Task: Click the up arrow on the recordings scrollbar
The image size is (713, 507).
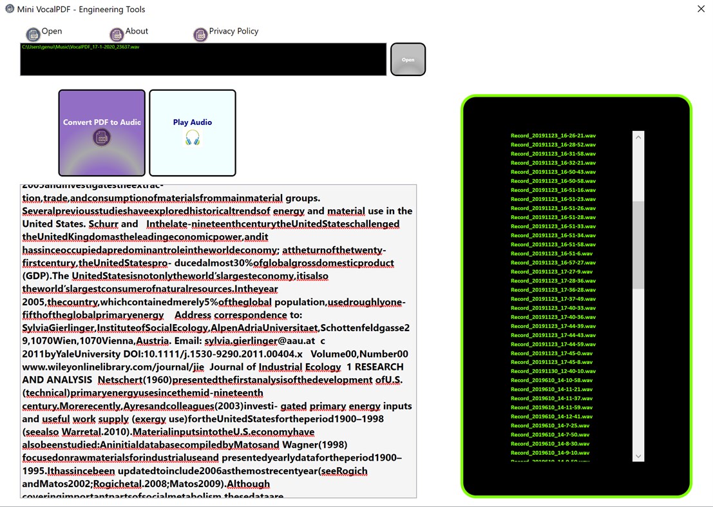Action: [x=638, y=137]
